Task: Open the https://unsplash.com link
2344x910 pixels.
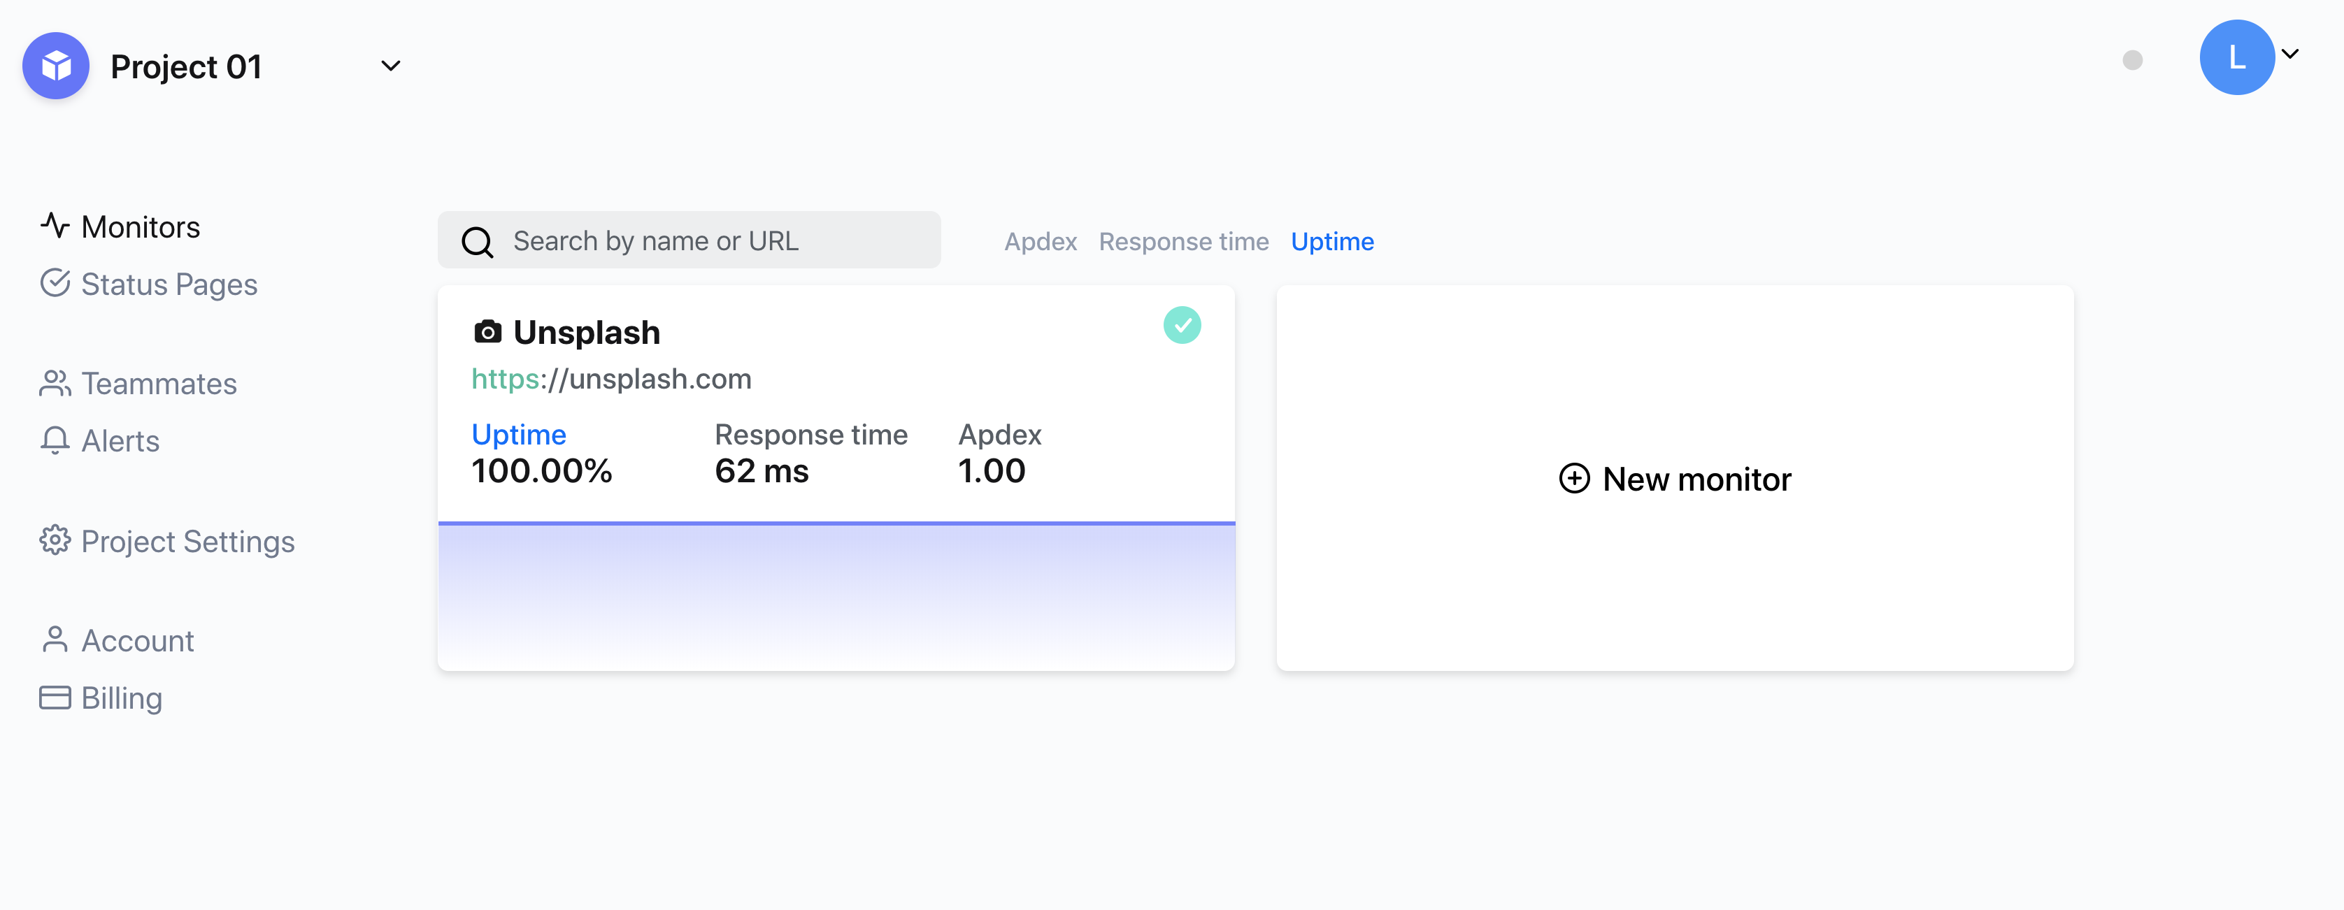Action: point(610,379)
